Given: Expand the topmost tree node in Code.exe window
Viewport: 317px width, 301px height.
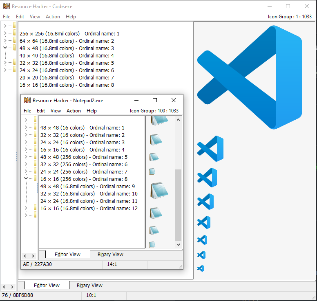Looking at the screenshot, I should (x=5, y=26).
